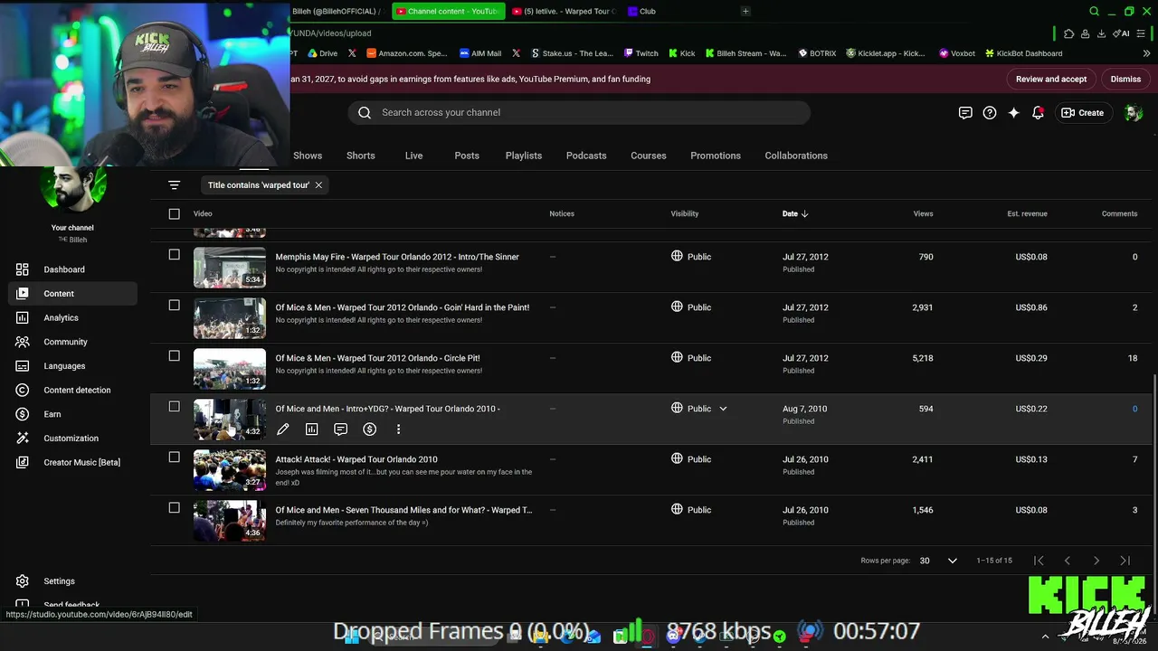Open comments icon for Intro+YDG? video
Viewport: 1158px width, 651px height.
click(x=341, y=429)
